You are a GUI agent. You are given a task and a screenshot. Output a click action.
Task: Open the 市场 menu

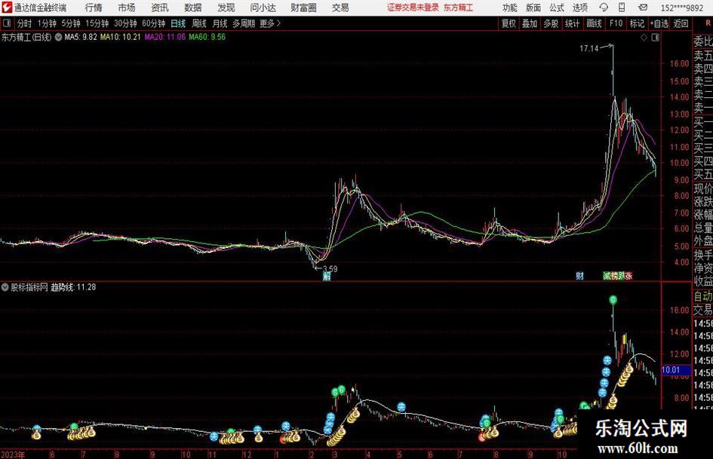coord(127,8)
